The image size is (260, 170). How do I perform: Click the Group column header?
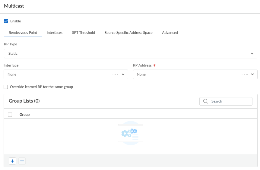pyautogui.click(x=25, y=115)
